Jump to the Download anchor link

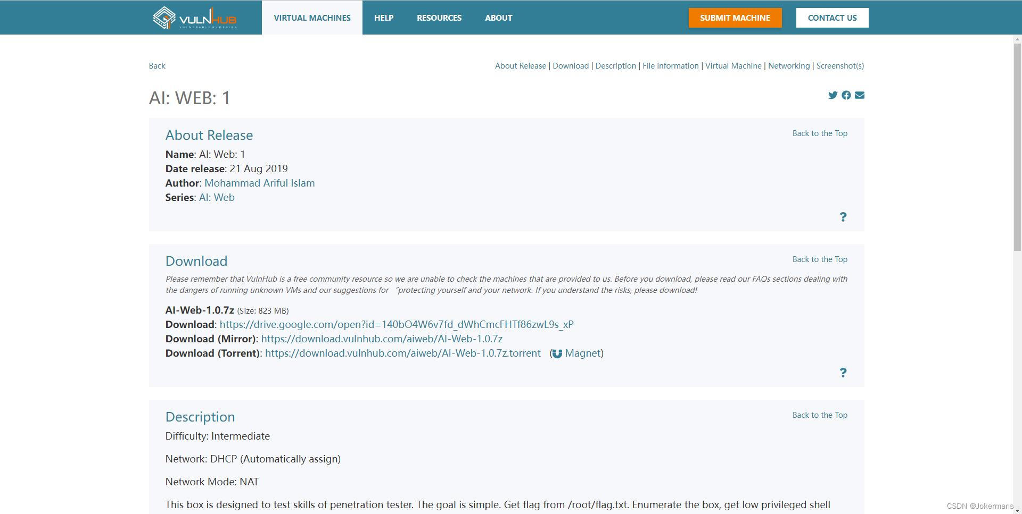(571, 66)
